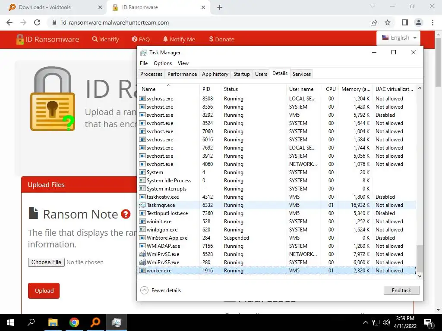Click the process list scroll down arrow

[420, 276]
